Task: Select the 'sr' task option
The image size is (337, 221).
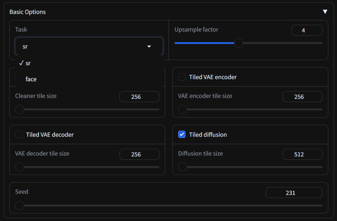Action: click(x=28, y=63)
